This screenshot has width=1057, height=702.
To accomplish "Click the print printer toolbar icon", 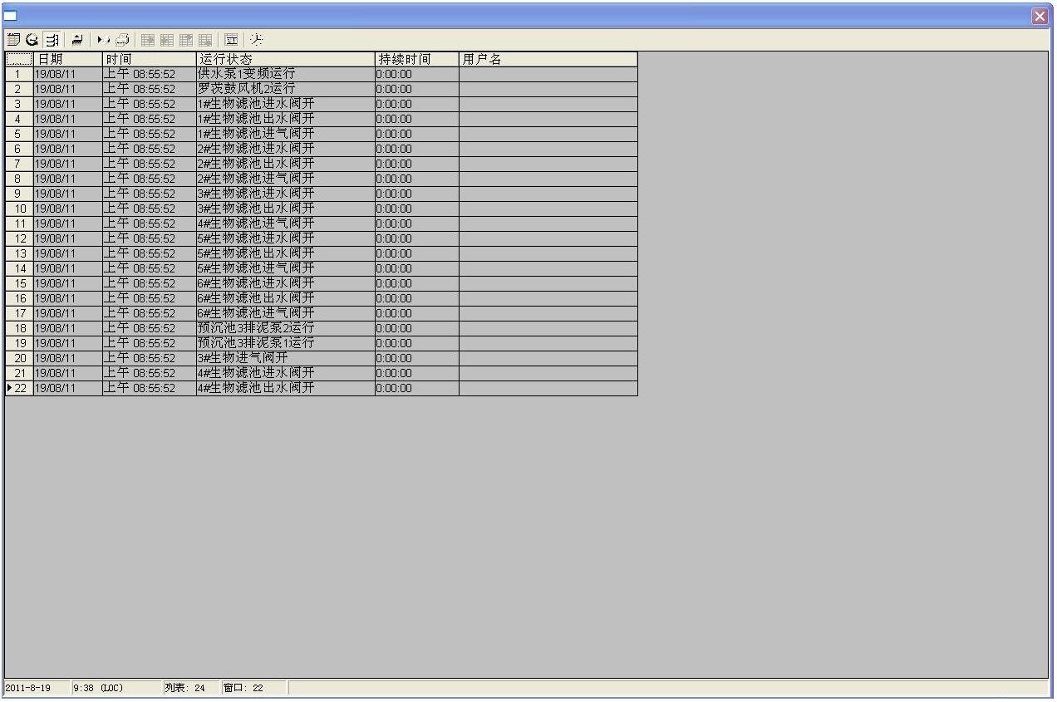I will pyautogui.click(x=123, y=39).
